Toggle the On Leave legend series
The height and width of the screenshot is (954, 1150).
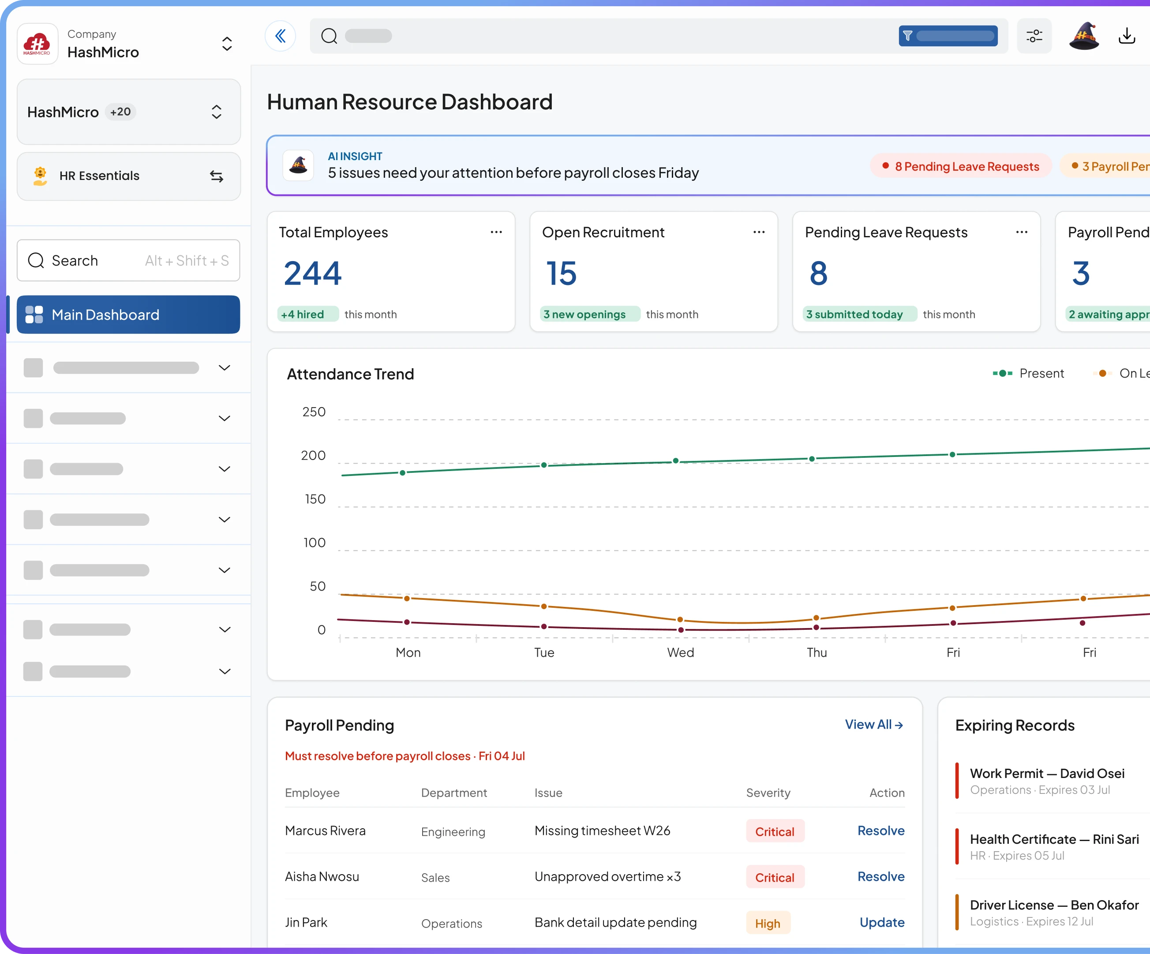coord(1121,374)
